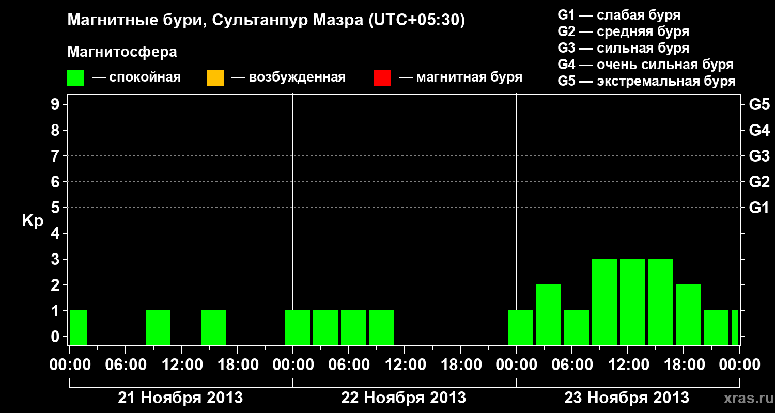Click the Kp 3 bar at 12:00 on 23 Ноября

632,301
